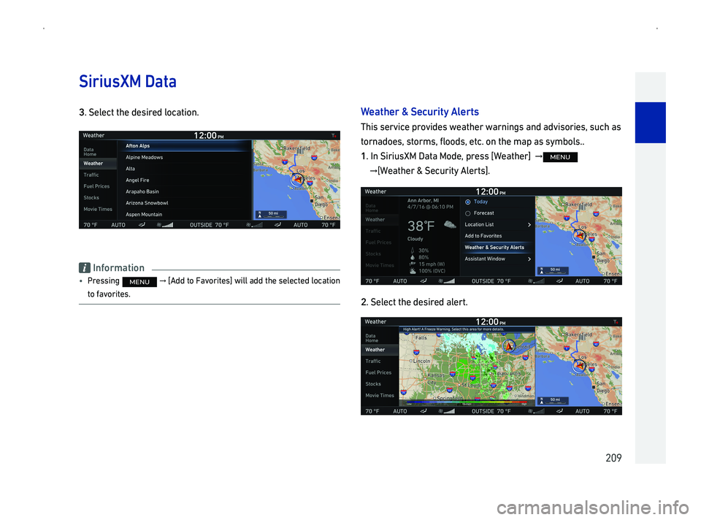Tap left AUTO climate button in resort list screen

[118, 225]
